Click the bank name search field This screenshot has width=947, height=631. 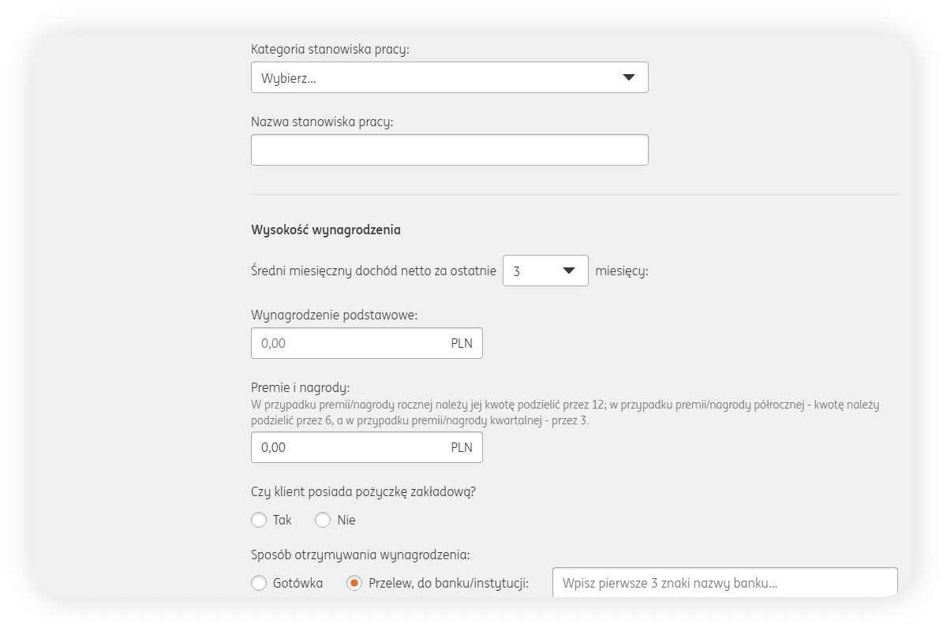click(x=724, y=584)
